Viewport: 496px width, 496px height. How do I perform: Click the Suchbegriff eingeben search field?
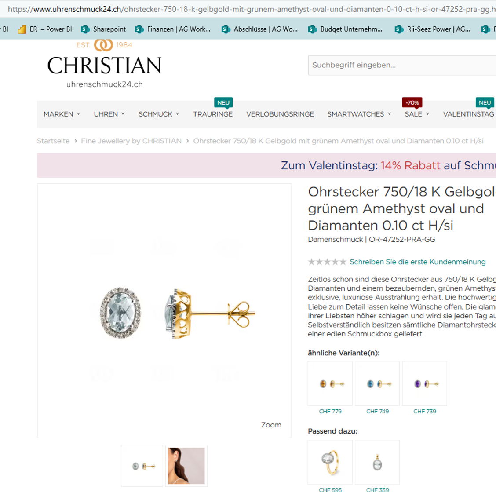(402, 65)
